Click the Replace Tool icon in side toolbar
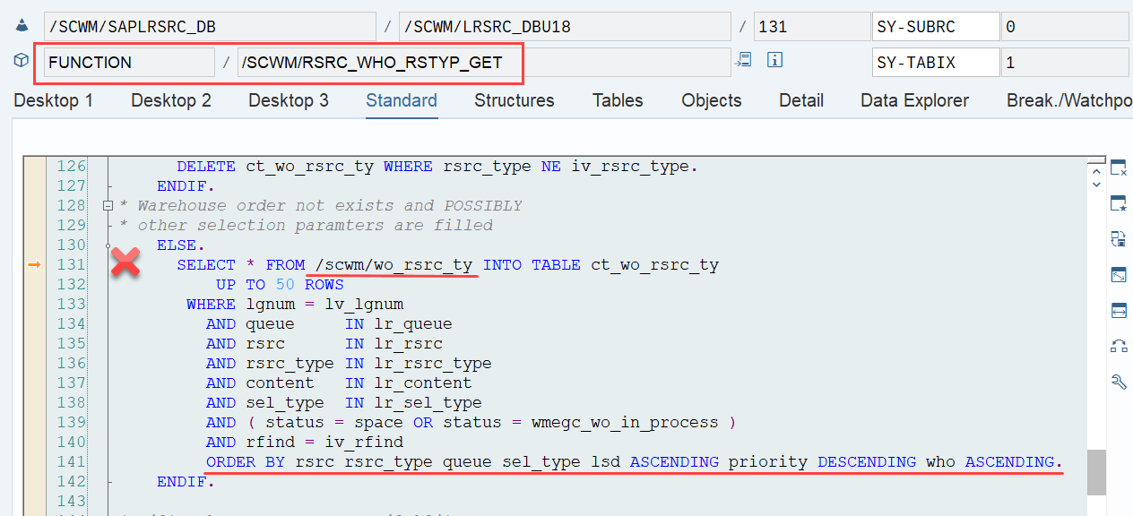Screen dimensions: 1133x516 coord(1119,238)
